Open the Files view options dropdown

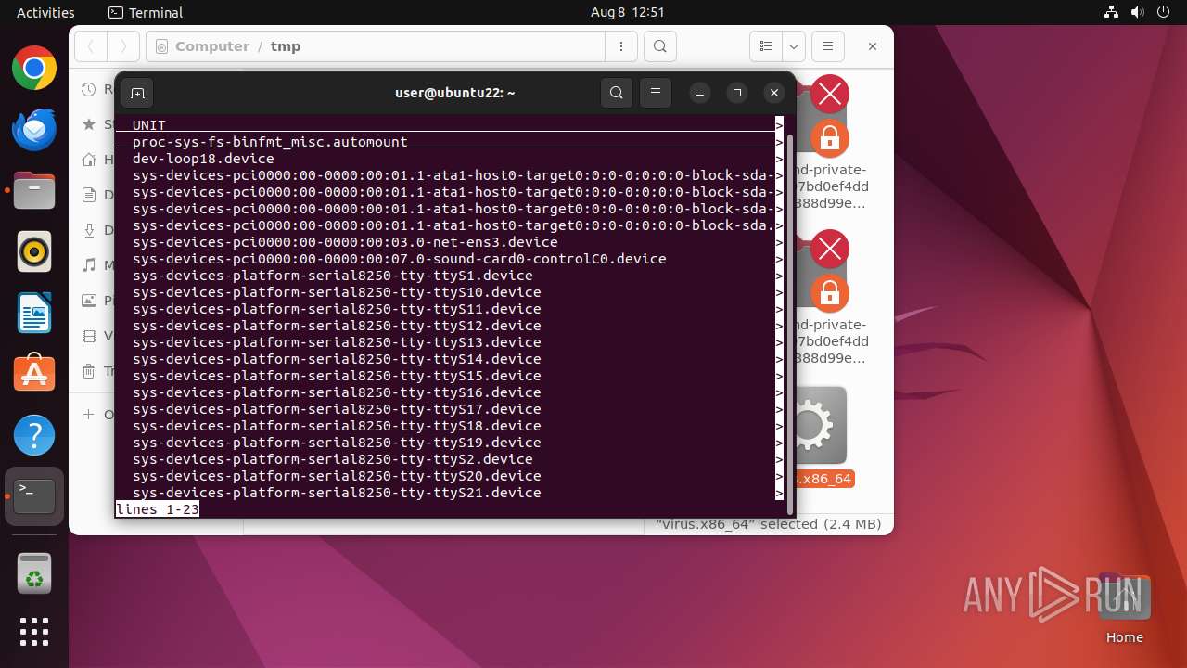[793, 46]
